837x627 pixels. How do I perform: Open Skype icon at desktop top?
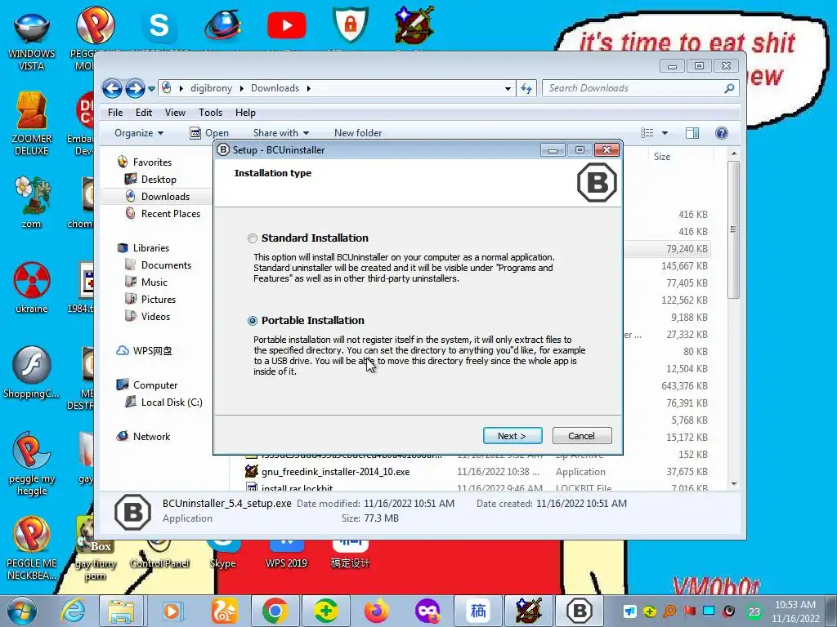tap(159, 25)
